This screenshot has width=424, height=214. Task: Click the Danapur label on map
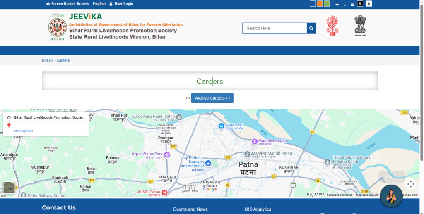[x=166, y=140]
